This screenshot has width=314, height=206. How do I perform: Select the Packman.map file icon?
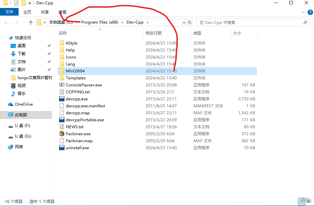coord(62,141)
